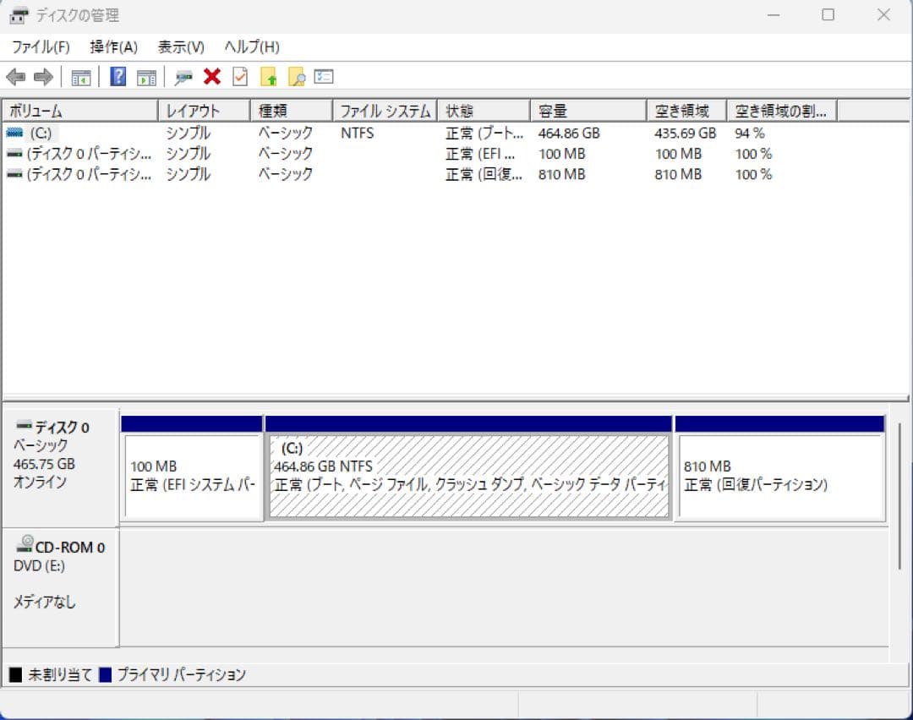Click the red X delete volume icon
913x720 pixels.
click(x=210, y=77)
